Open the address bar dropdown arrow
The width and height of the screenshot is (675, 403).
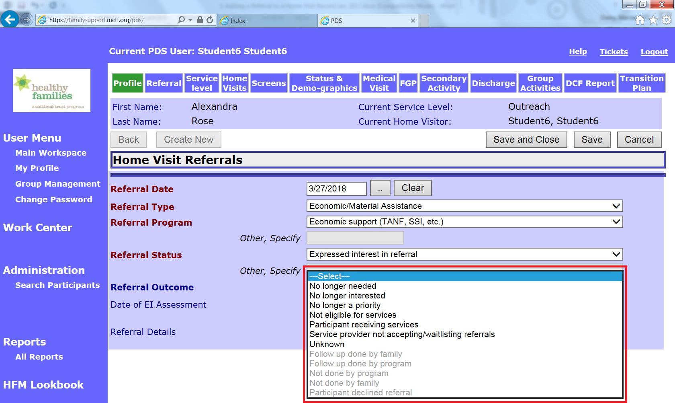190,20
